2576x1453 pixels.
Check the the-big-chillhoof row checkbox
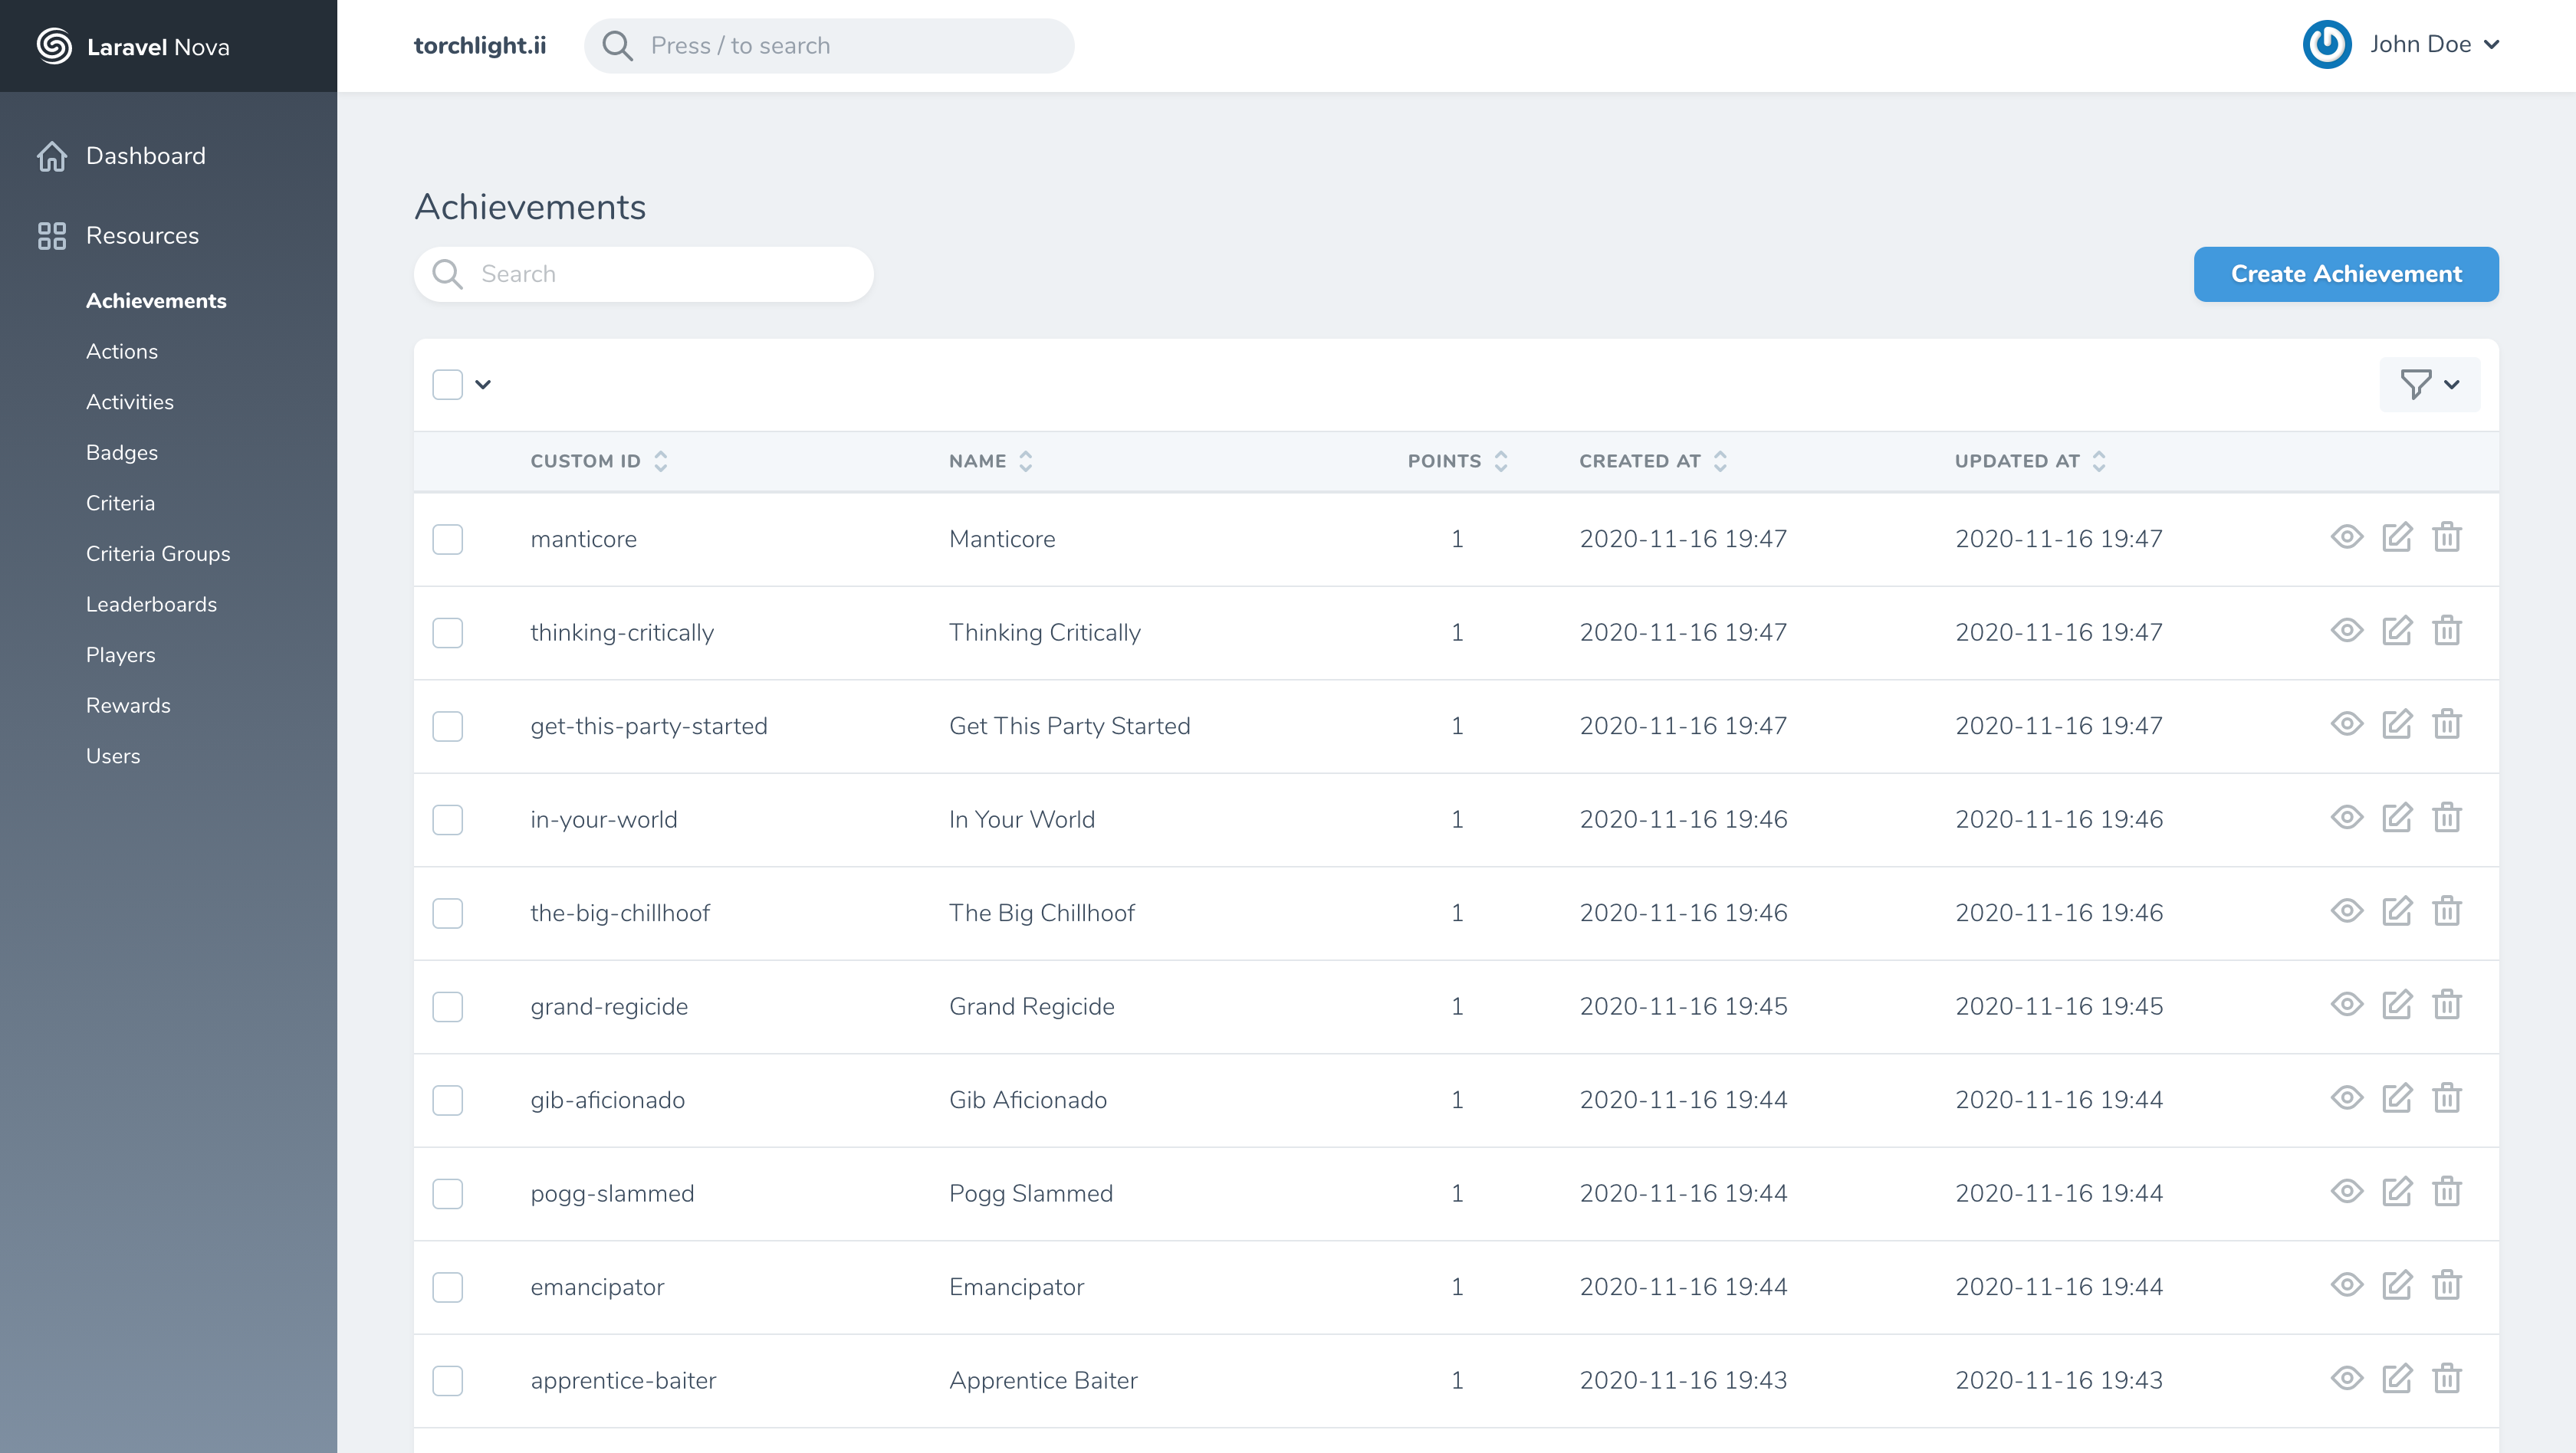tap(447, 913)
